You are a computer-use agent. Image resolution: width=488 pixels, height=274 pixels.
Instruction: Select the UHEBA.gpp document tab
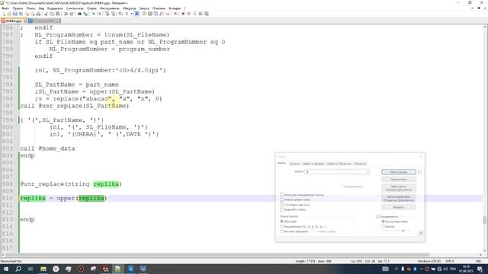point(14,21)
